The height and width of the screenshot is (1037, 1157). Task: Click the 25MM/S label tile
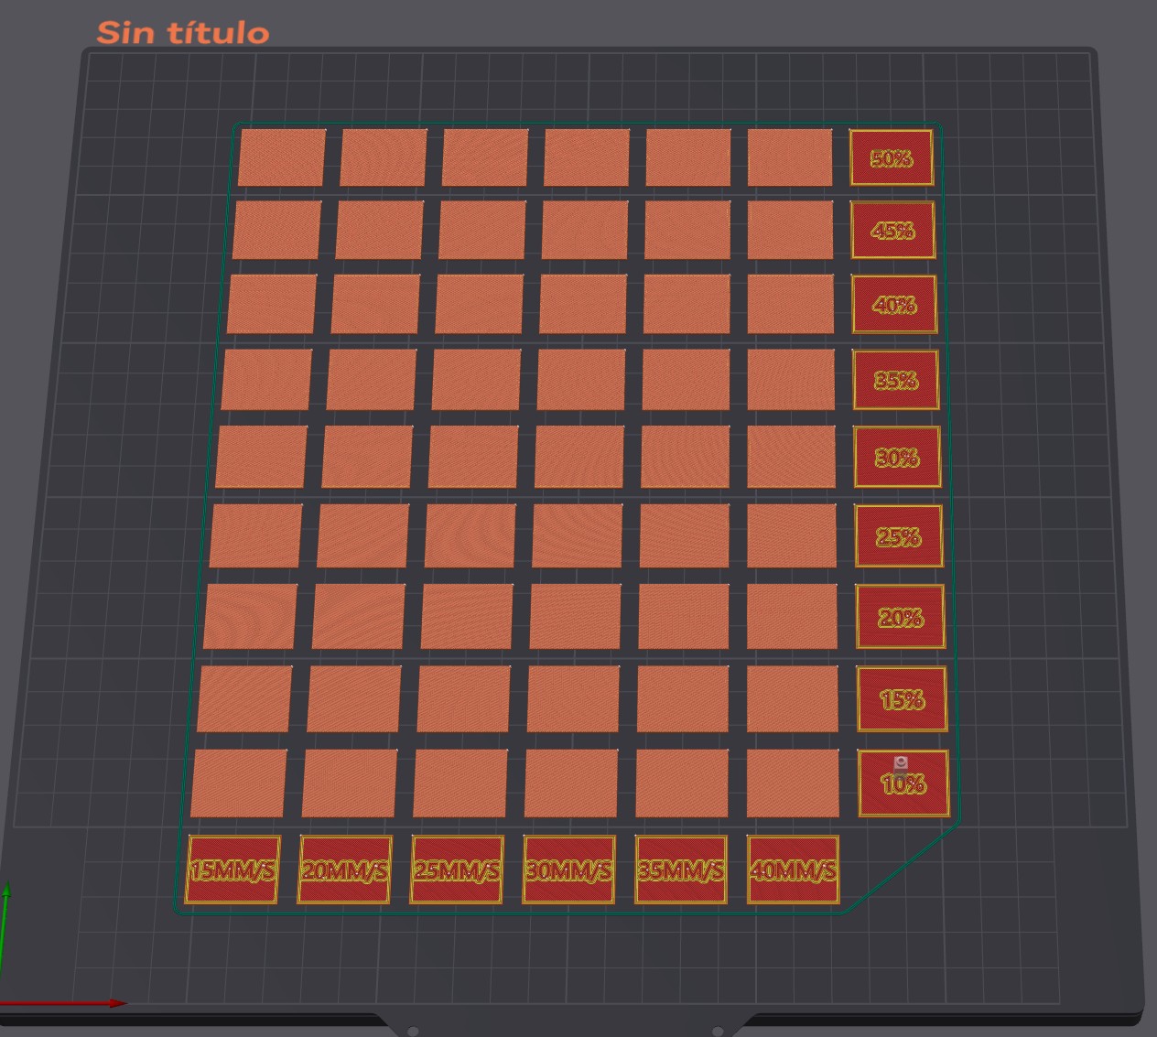tap(457, 870)
